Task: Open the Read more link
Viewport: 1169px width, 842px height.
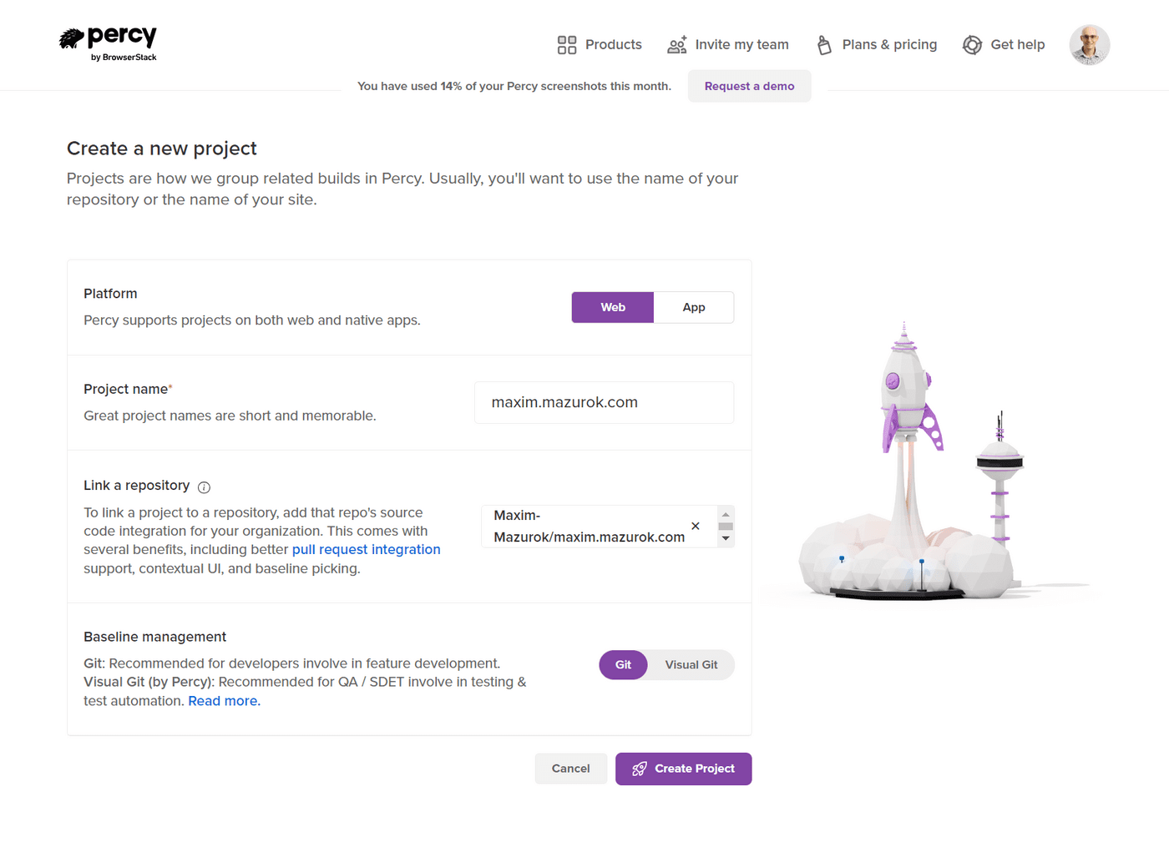Action: pyautogui.click(x=223, y=701)
